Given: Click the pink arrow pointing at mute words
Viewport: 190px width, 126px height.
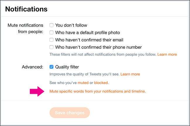Looking at the screenshot, I should tap(38, 91).
